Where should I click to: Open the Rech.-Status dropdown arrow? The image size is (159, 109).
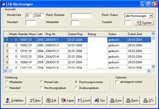(151, 16)
